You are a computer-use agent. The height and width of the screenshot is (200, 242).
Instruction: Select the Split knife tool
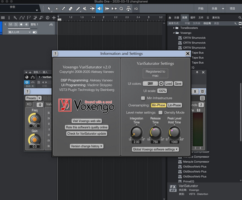pos(63,9)
